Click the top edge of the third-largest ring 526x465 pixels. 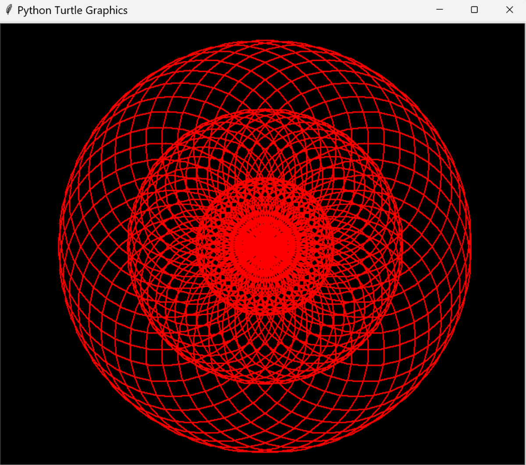(265, 178)
